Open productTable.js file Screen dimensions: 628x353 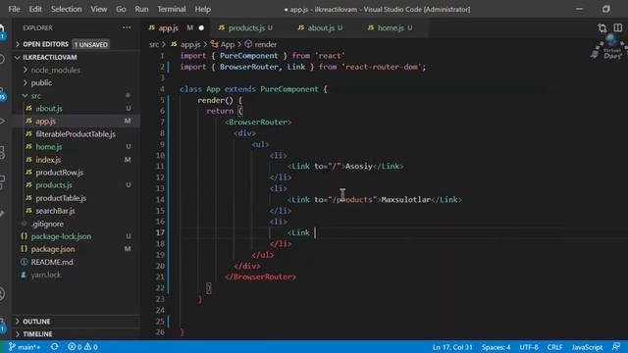point(77,198)
